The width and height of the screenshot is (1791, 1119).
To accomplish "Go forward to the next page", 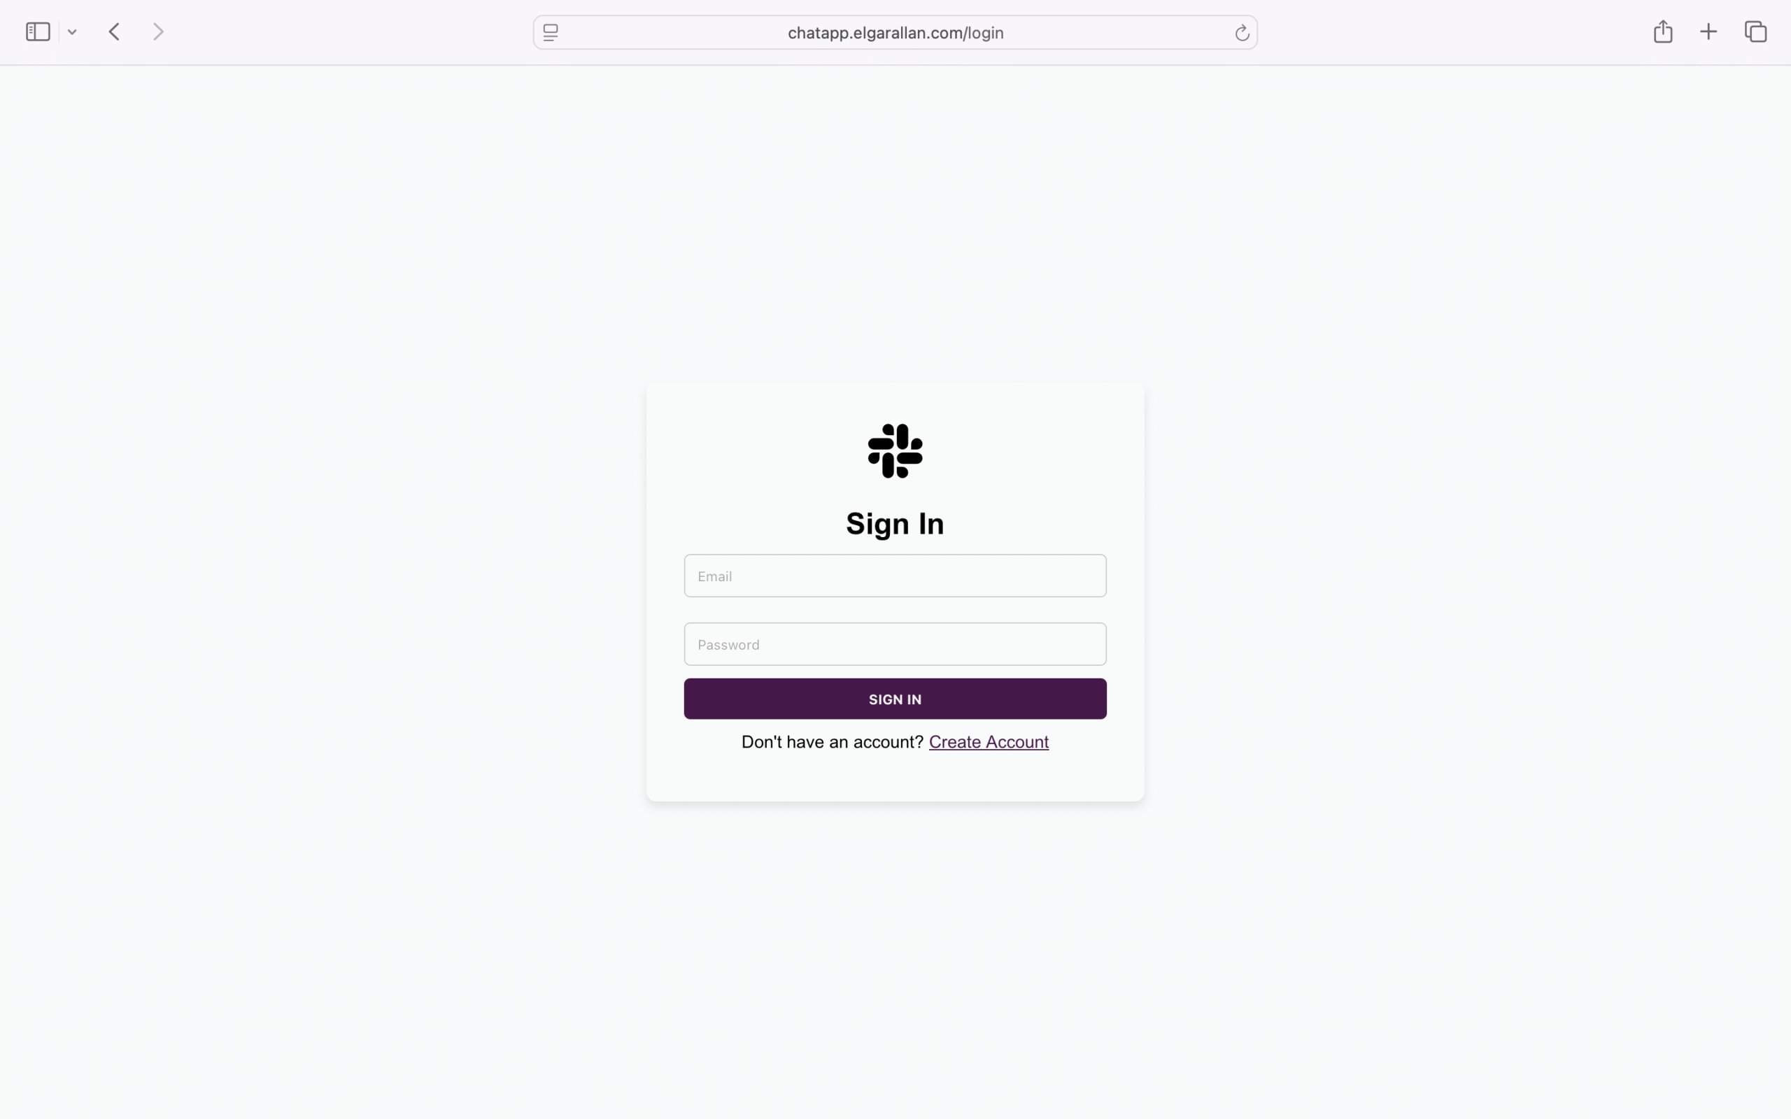I will tap(158, 32).
